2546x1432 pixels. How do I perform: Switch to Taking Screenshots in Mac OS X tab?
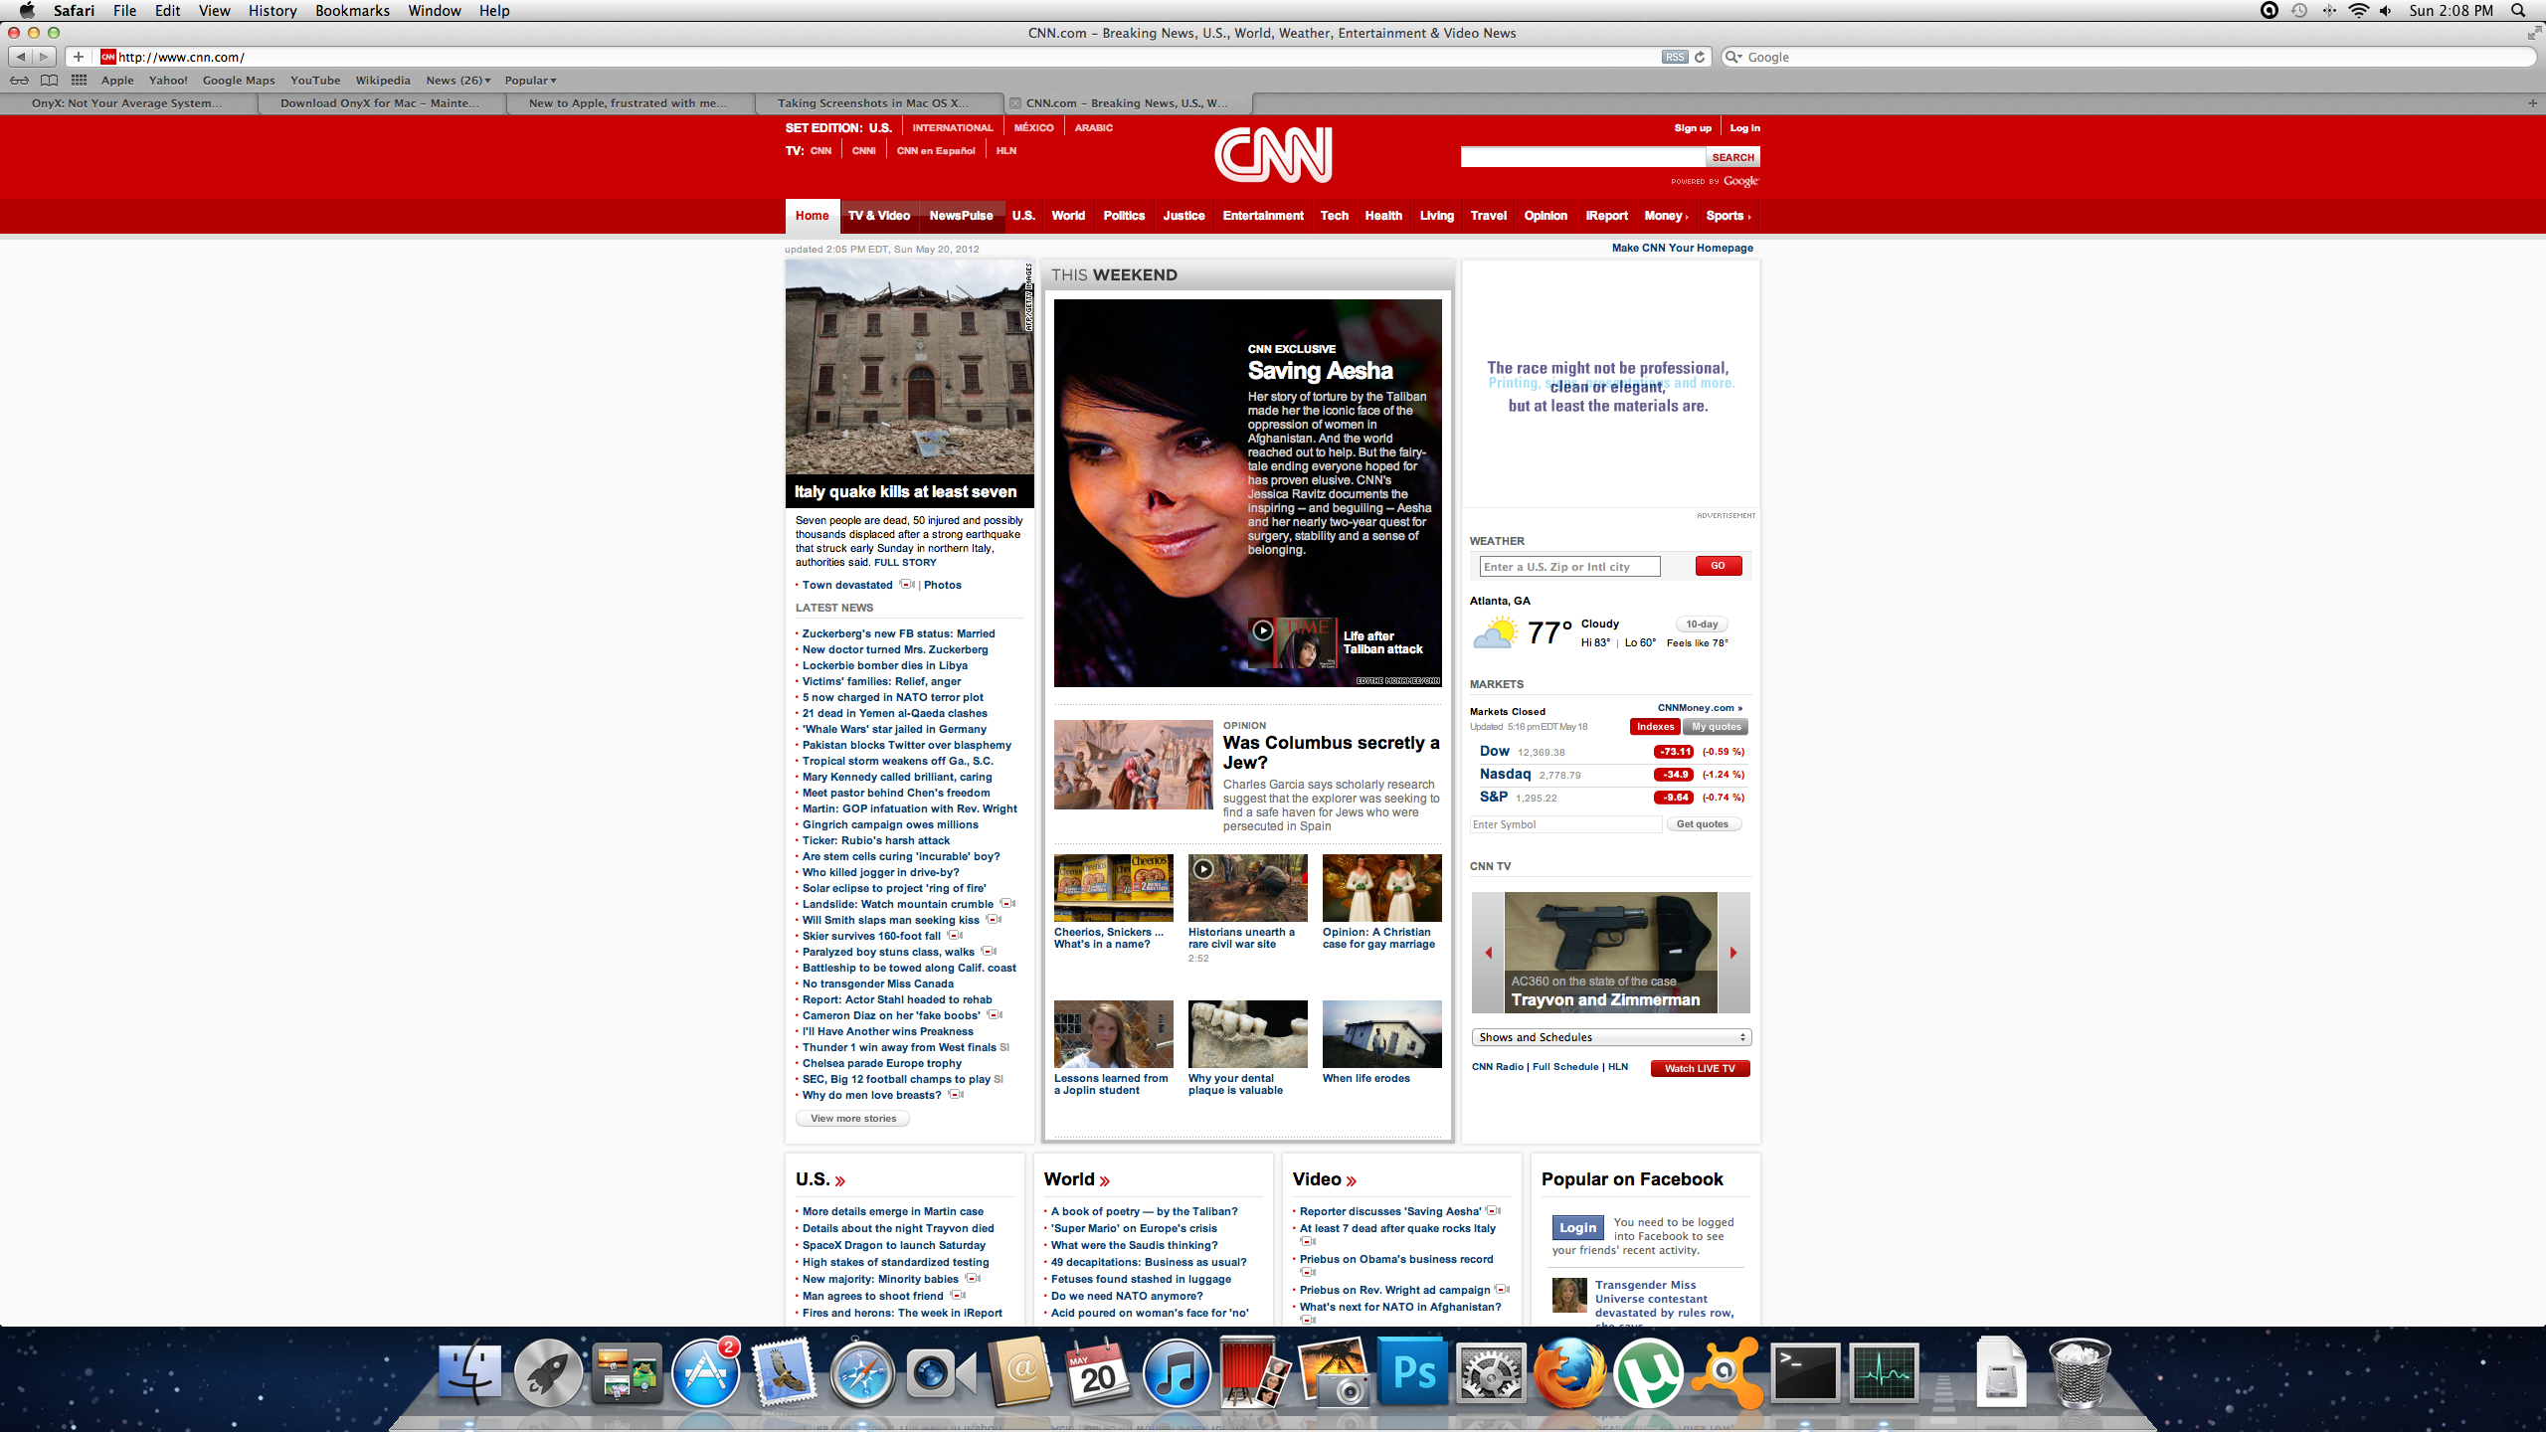(x=872, y=103)
